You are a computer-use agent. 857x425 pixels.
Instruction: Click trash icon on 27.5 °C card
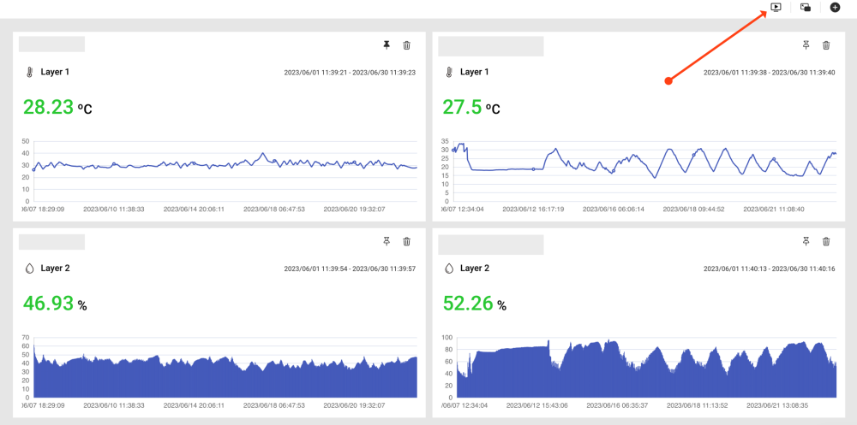(826, 45)
